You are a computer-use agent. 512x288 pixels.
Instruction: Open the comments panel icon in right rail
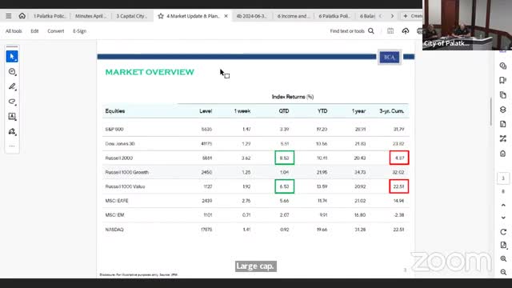point(503,66)
